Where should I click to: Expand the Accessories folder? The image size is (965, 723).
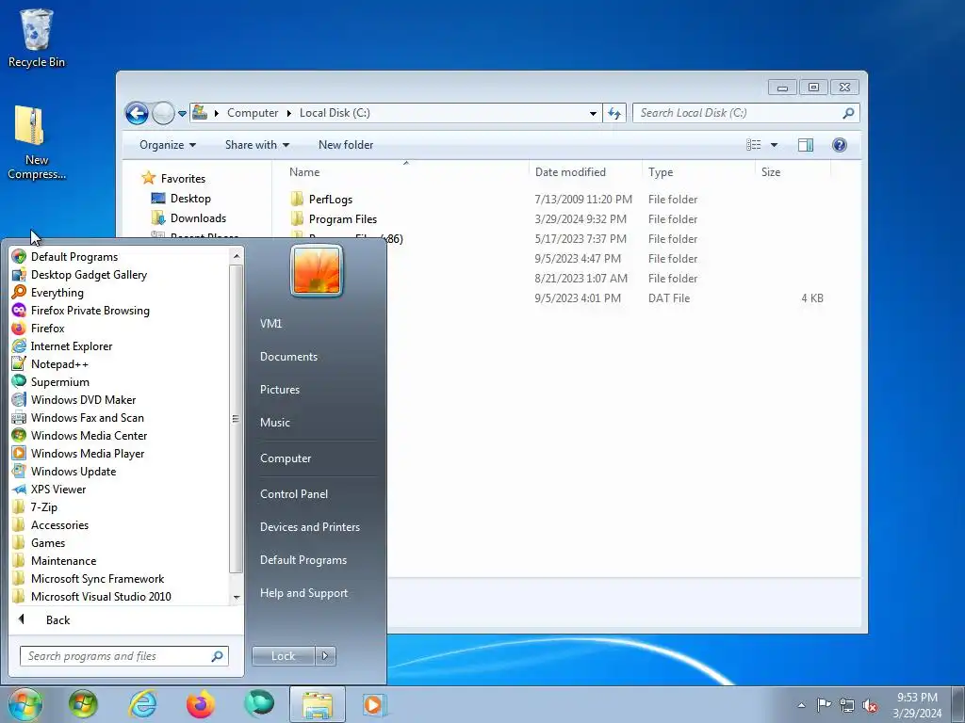click(59, 523)
